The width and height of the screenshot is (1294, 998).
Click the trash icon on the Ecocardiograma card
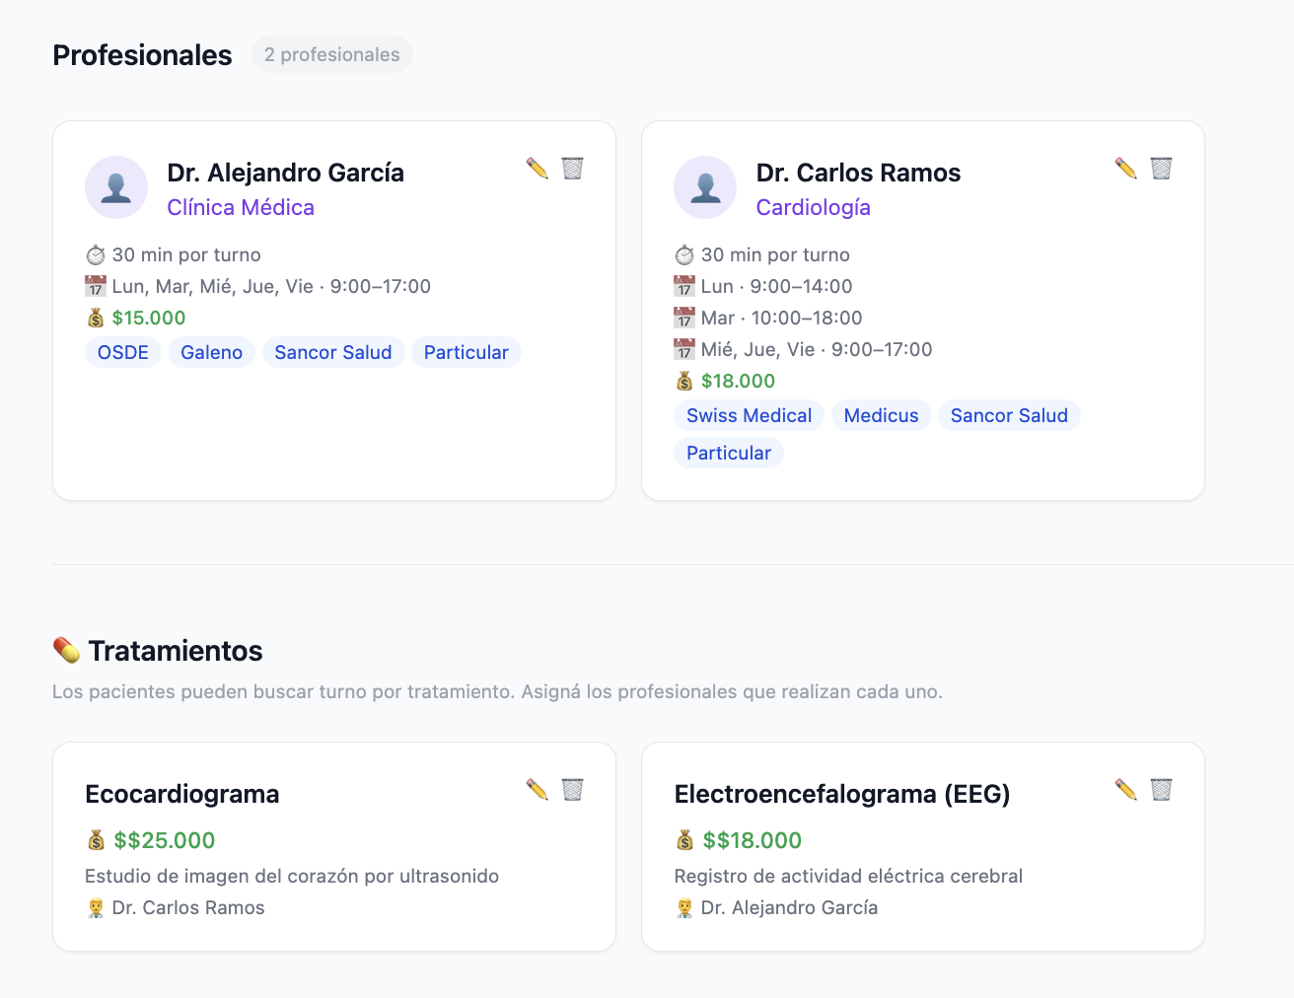coord(573,789)
